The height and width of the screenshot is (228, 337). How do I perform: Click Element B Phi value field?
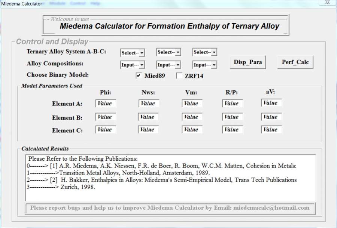coord(106,117)
